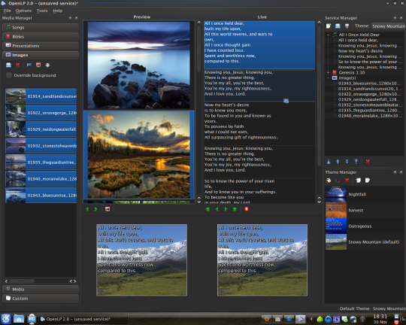This screenshot has width=406, height=325.
Task: Open KDE application launcher in taskbar
Action: point(6,319)
